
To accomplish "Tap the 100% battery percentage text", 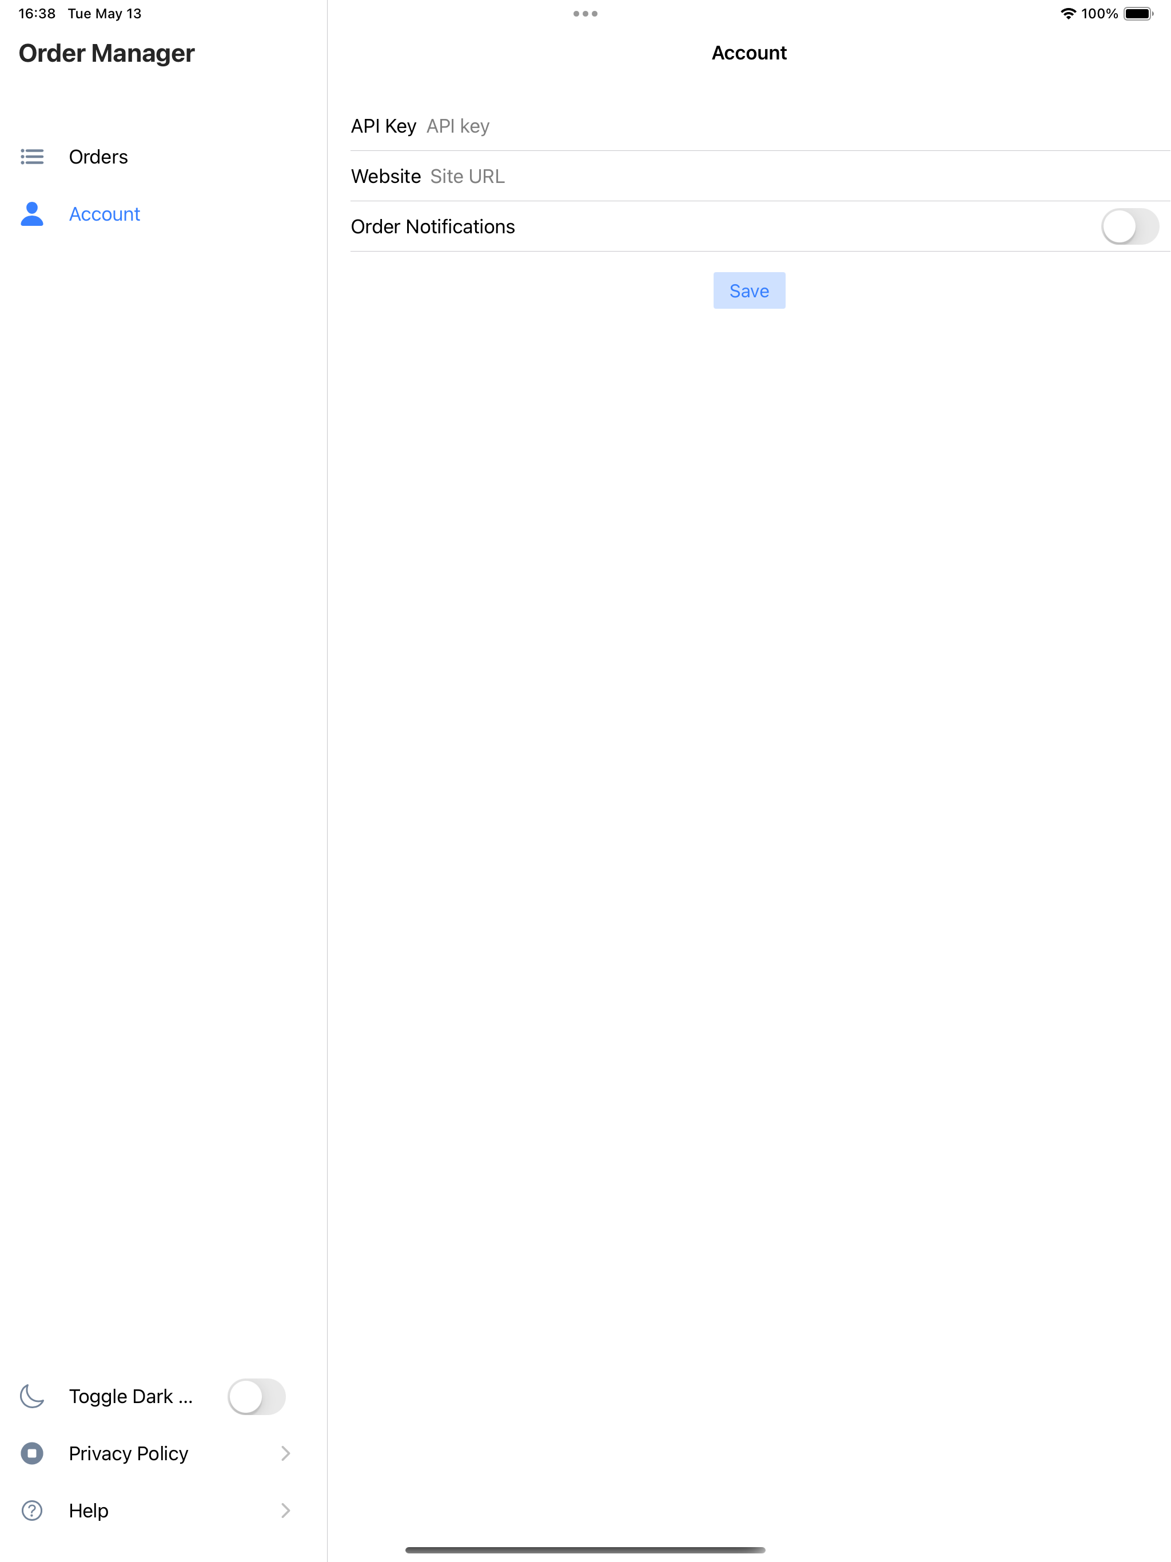I will tap(1099, 13).
